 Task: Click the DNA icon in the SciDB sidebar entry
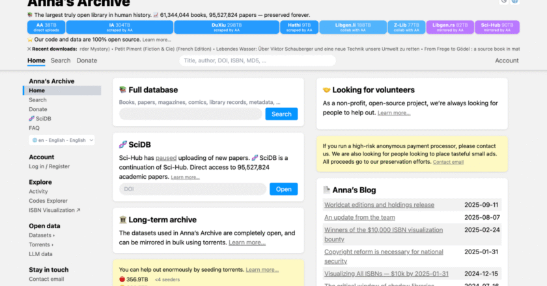pos(32,118)
